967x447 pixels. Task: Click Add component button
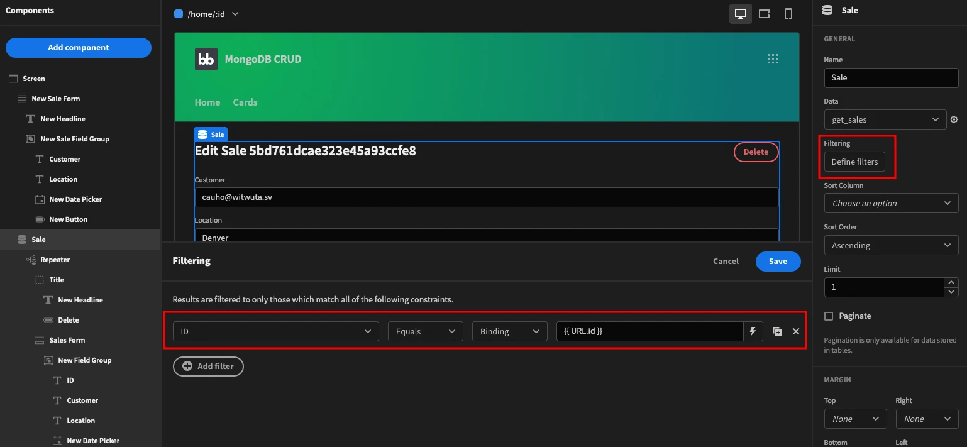coord(79,48)
